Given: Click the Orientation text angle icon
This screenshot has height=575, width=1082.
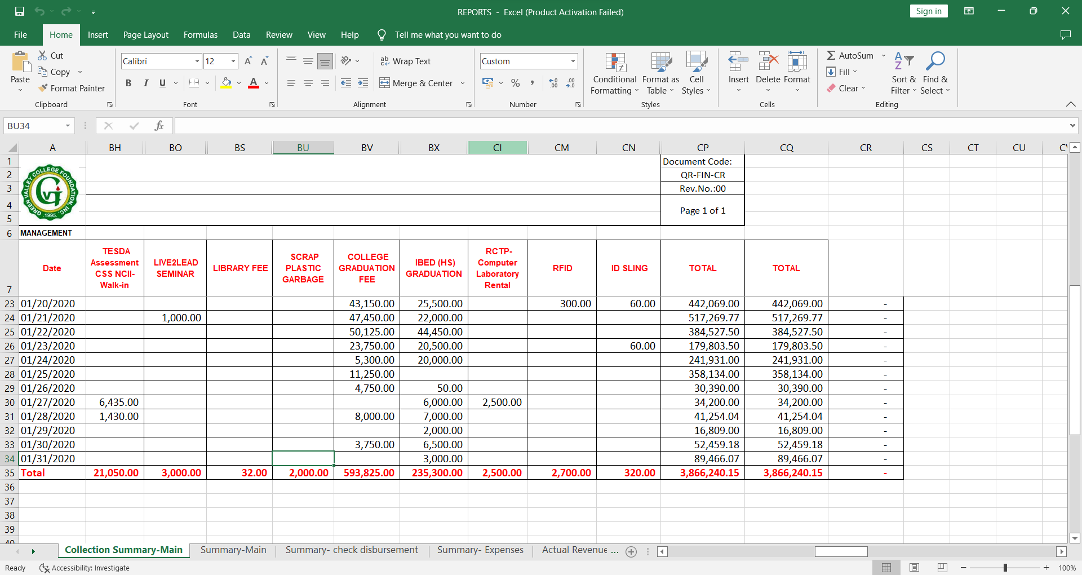Looking at the screenshot, I should point(346,61).
